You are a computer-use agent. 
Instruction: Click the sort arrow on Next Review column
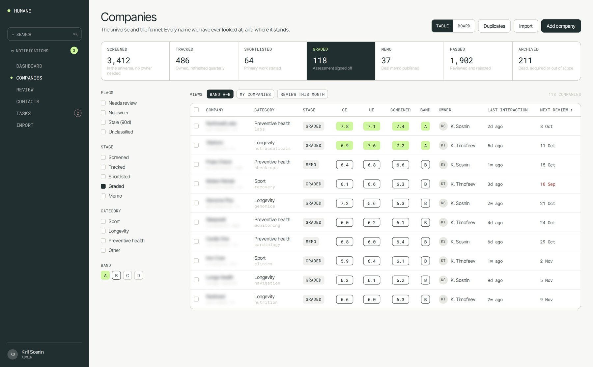click(x=572, y=110)
